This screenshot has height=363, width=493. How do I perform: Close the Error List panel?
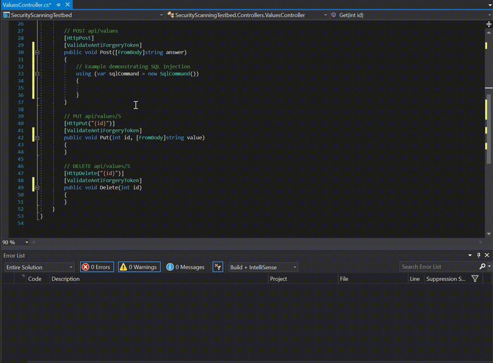pyautogui.click(x=487, y=255)
